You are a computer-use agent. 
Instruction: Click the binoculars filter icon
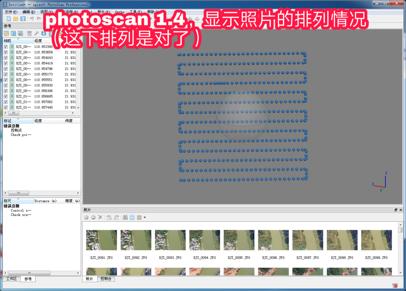pyautogui.click(x=125, y=217)
